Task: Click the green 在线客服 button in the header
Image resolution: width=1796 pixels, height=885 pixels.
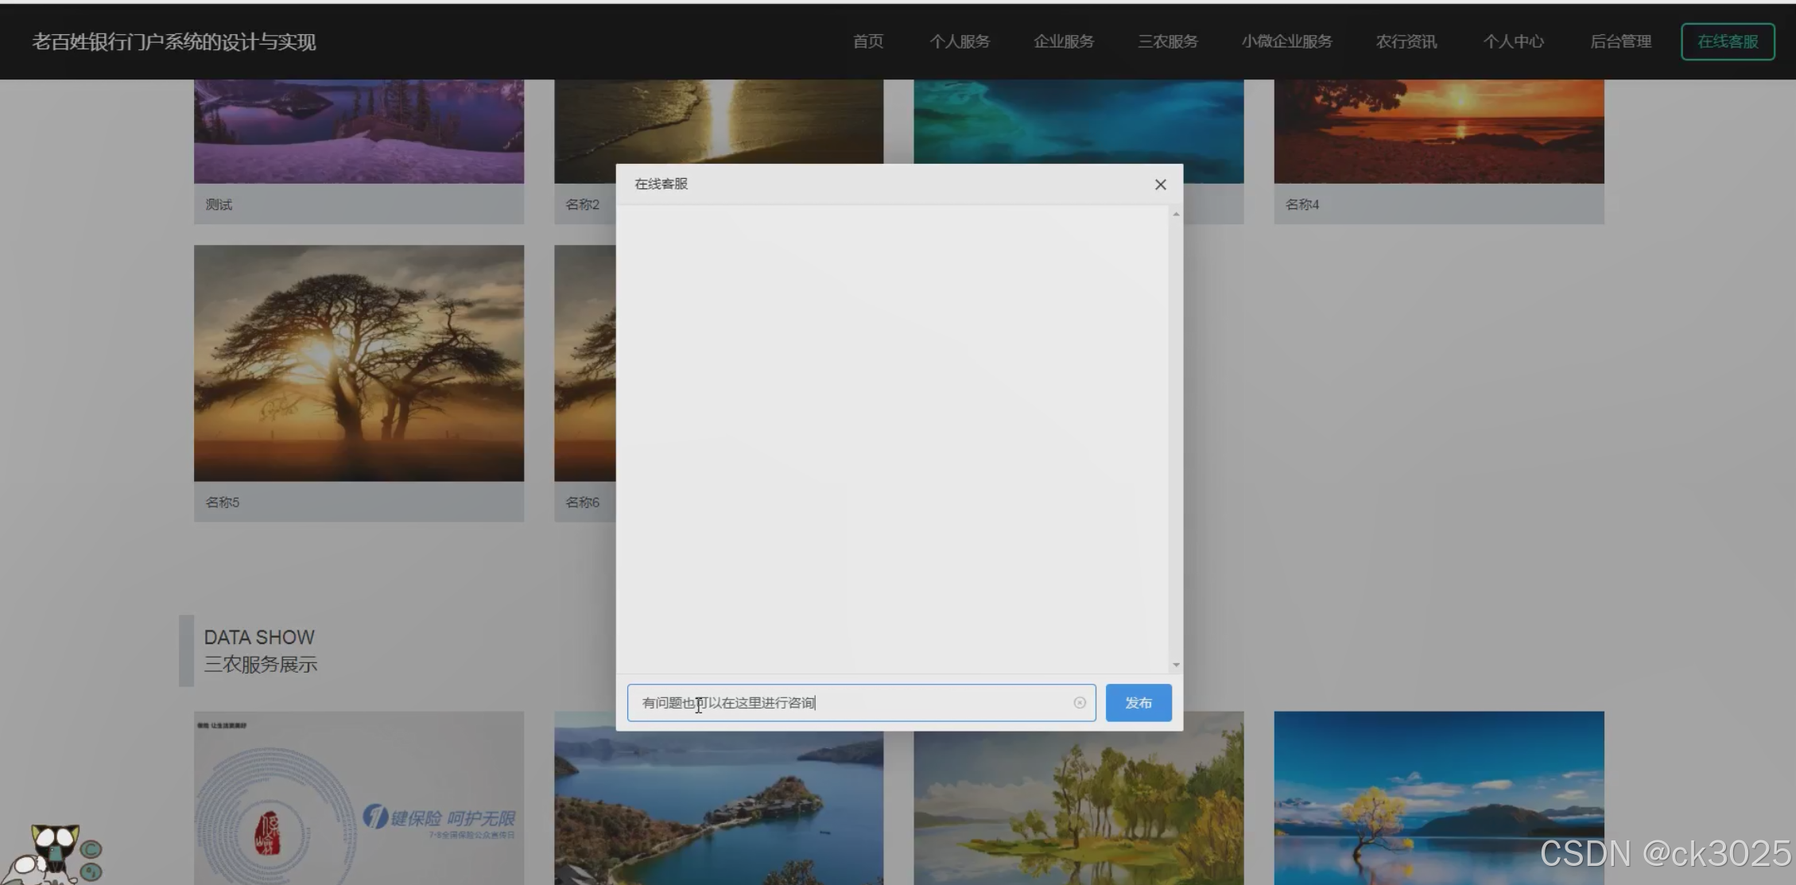Action: pos(1727,41)
